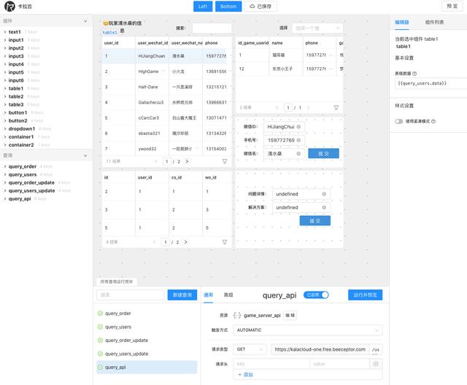
Task: Toggle the compact mode switch
Action: click(x=399, y=121)
